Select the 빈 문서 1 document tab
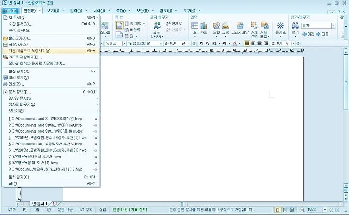 tap(40, 204)
